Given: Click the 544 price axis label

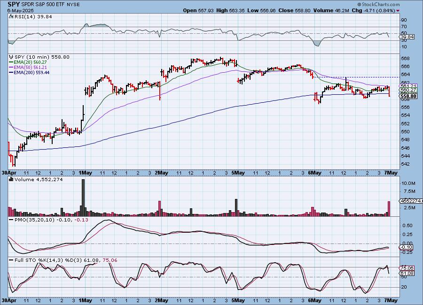Looking at the screenshot, I should pos(405,156).
